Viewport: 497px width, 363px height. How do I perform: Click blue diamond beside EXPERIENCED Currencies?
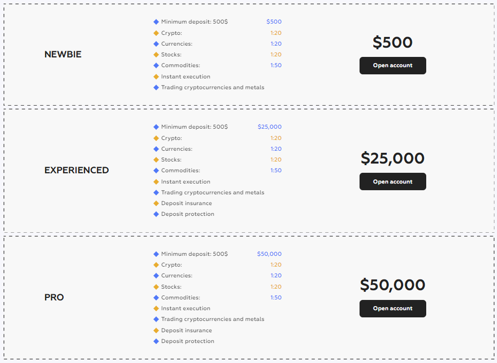[x=156, y=149]
